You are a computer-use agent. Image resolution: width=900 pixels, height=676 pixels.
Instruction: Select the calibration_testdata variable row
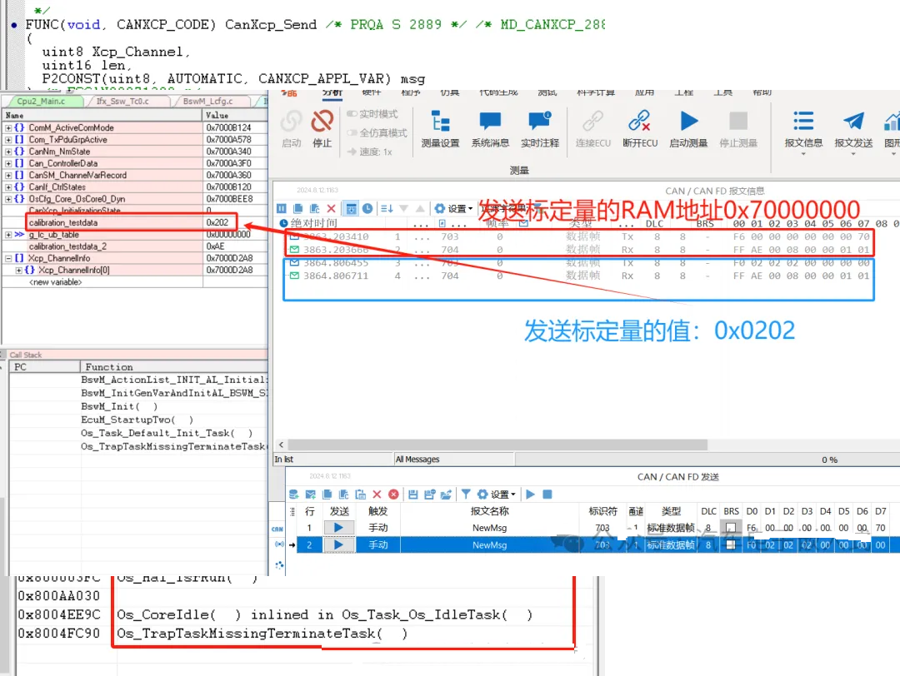tap(135, 222)
